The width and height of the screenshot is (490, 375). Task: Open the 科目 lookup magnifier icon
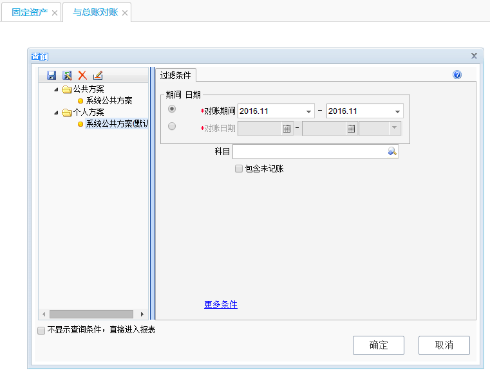tap(392, 151)
